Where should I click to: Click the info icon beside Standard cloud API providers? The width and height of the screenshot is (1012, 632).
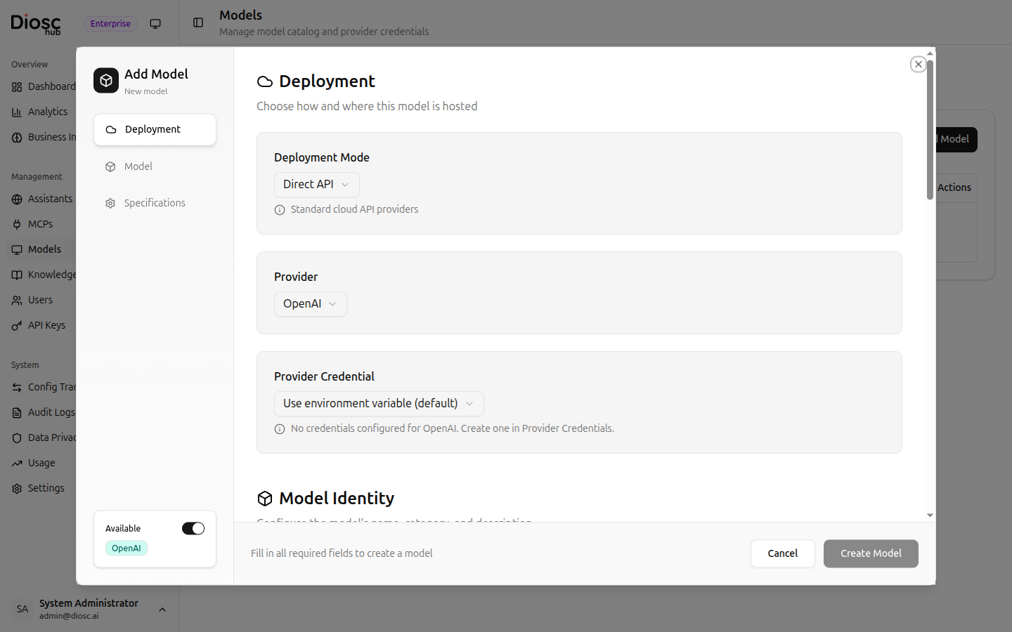(280, 210)
